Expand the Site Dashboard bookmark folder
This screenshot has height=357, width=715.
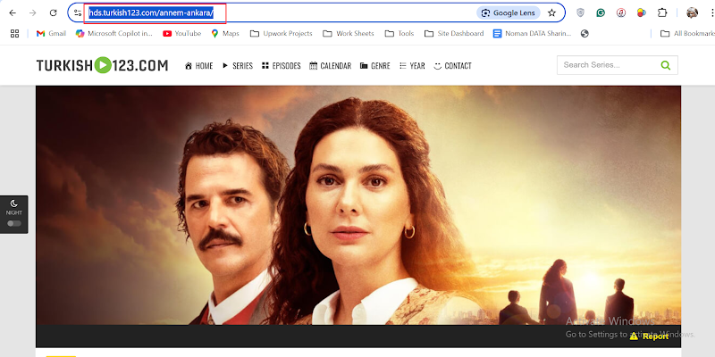(x=454, y=33)
